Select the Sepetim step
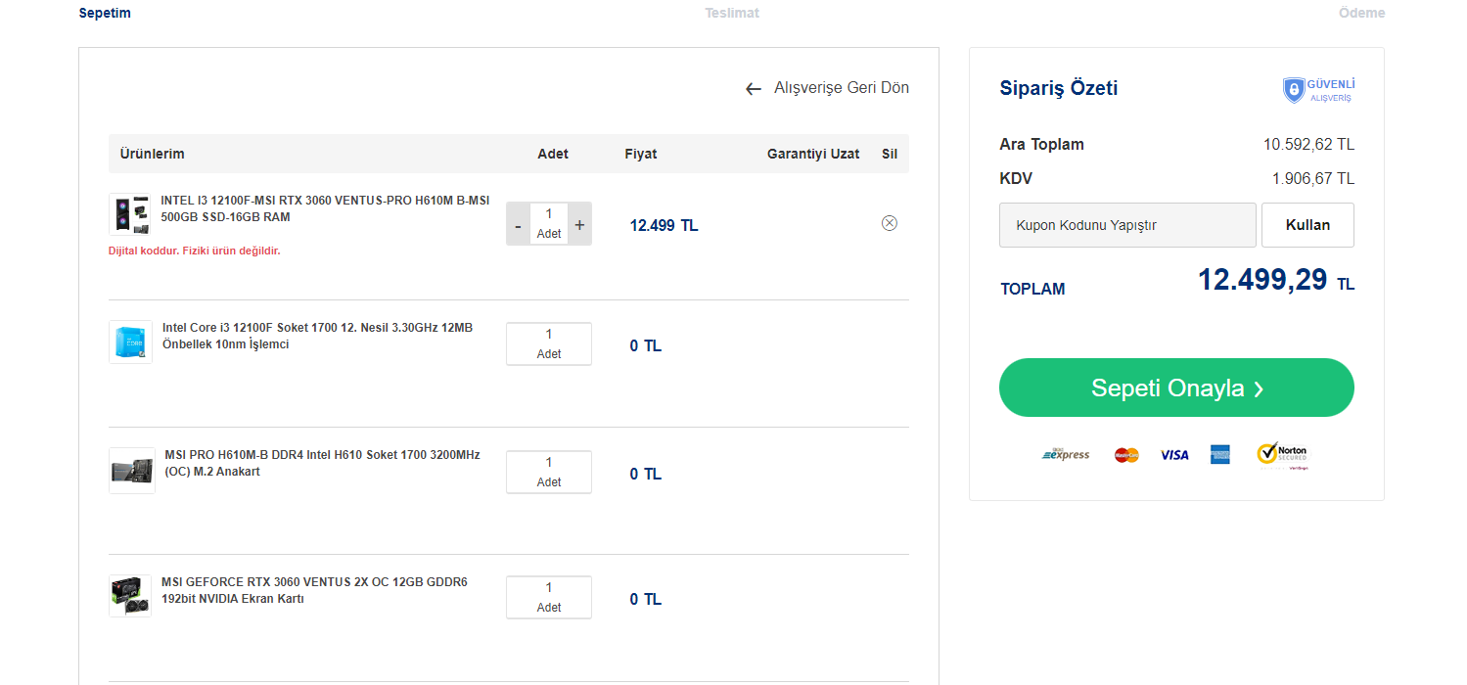 click(x=105, y=13)
